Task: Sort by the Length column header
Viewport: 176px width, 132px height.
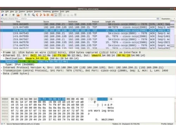Action: click(x=108, y=21)
